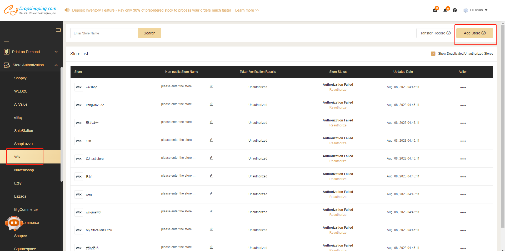Select Shopify in the sidebar
The width and height of the screenshot is (505, 251).
[20, 78]
